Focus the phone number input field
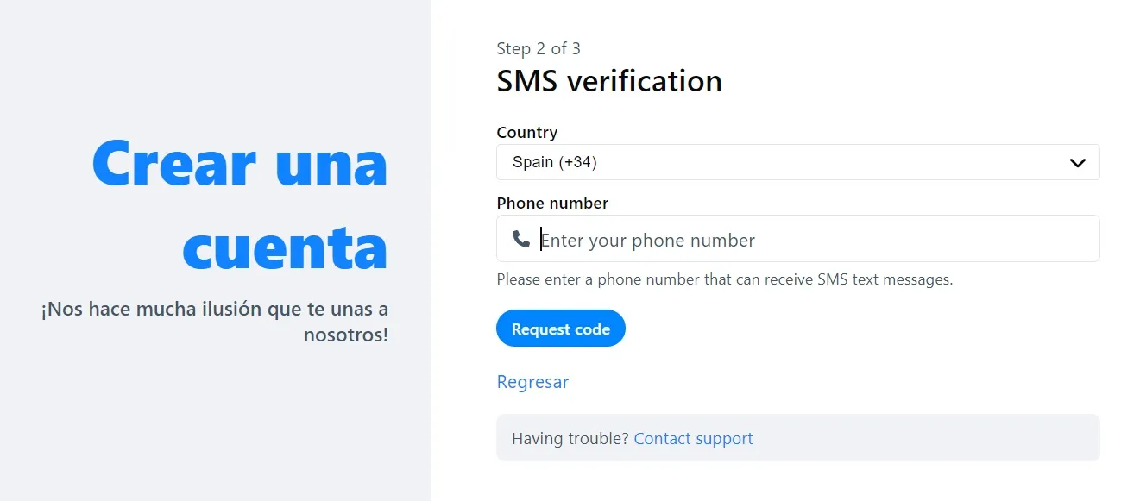This screenshot has height=501, width=1140. point(798,238)
